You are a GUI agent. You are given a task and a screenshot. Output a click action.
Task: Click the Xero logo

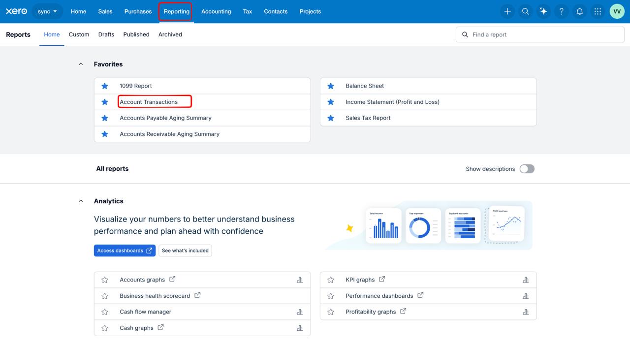16,11
